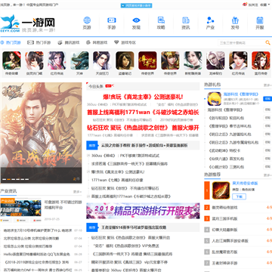Viewport: 272px width, 272px height.
Task: Select the last carousel indicator dash
Action: click(x=26, y=179)
